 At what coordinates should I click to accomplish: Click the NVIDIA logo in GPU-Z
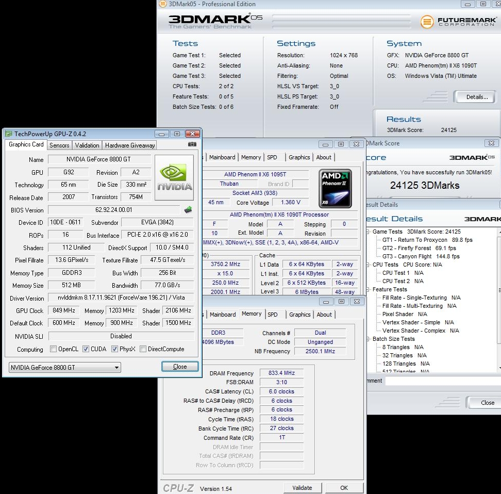[174, 178]
